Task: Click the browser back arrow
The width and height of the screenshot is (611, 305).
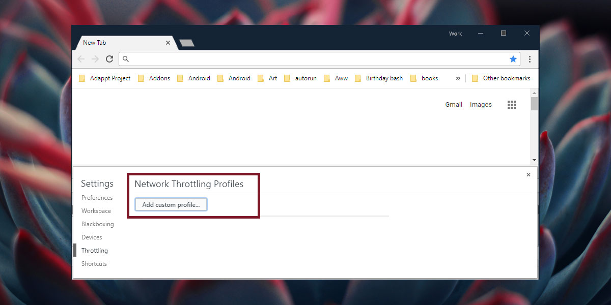Action: click(x=81, y=59)
